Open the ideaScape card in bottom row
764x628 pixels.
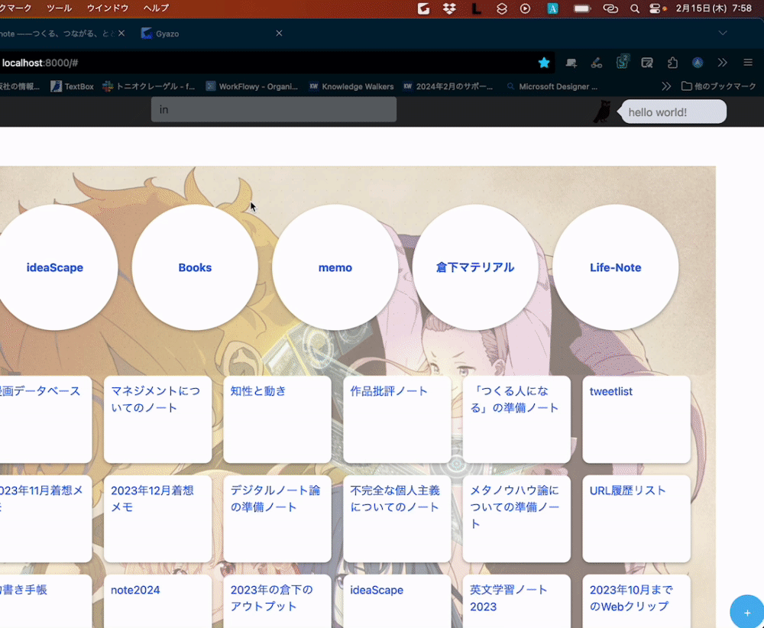click(397, 601)
